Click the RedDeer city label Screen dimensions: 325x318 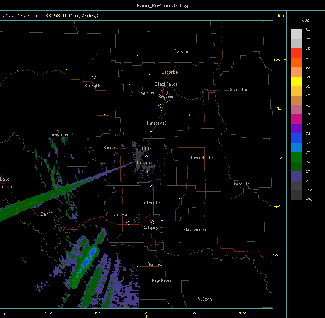click(166, 96)
